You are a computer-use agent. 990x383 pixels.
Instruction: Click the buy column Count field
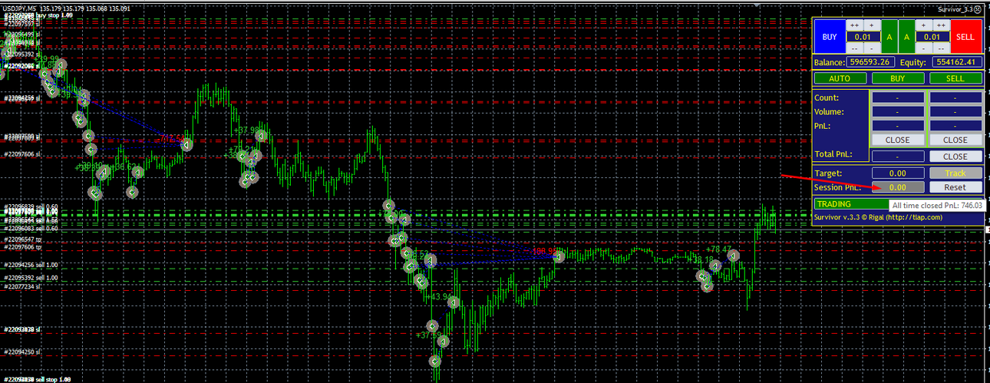[x=898, y=97]
